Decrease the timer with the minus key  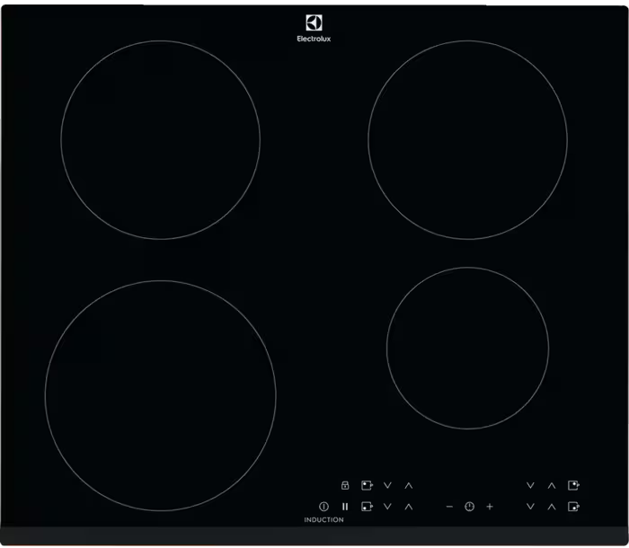[x=449, y=507]
